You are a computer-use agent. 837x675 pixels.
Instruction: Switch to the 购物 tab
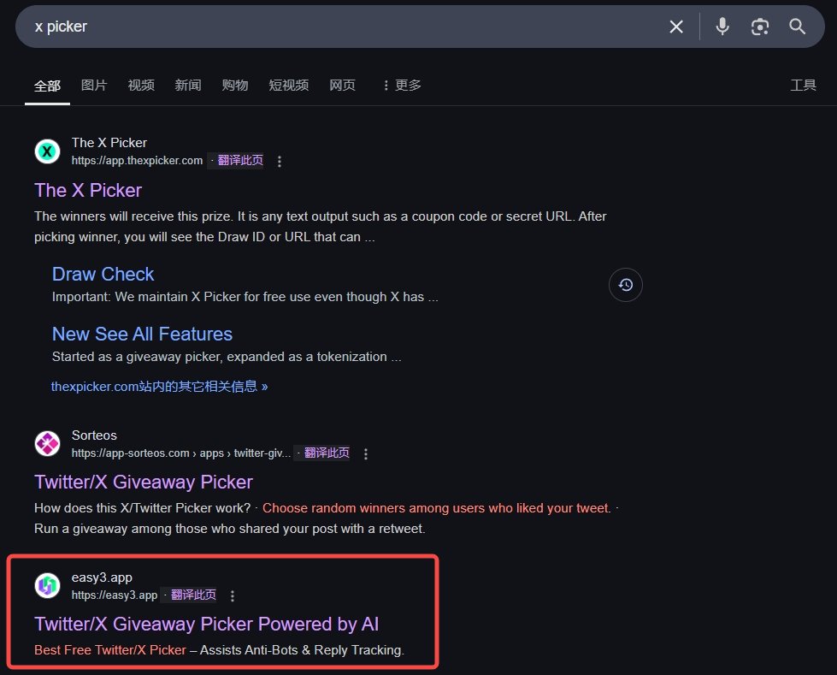(235, 85)
